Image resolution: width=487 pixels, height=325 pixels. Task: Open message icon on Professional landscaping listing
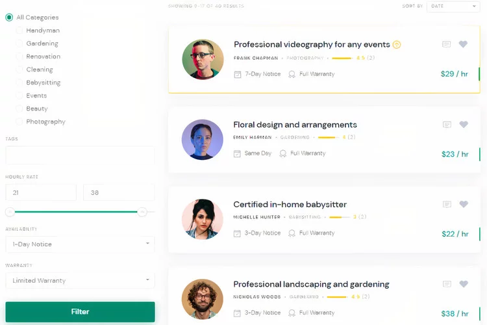[x=447, y=284]
